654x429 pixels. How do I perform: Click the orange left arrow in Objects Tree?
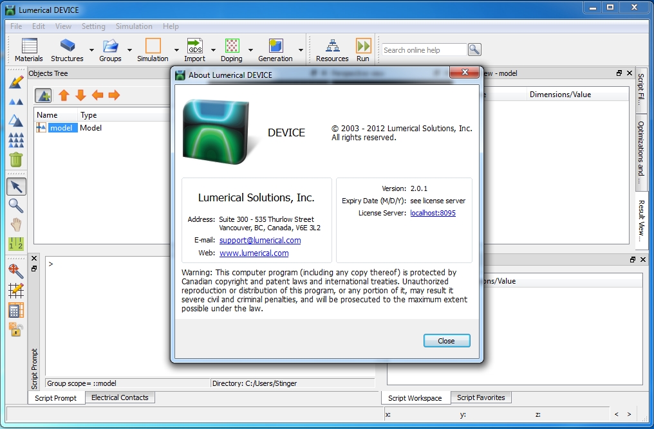click(x=97, y=95)
